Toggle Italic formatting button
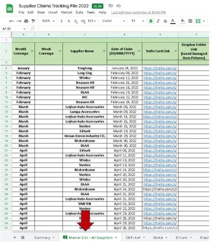Screen dimensions: 212x245 [158, 21]
